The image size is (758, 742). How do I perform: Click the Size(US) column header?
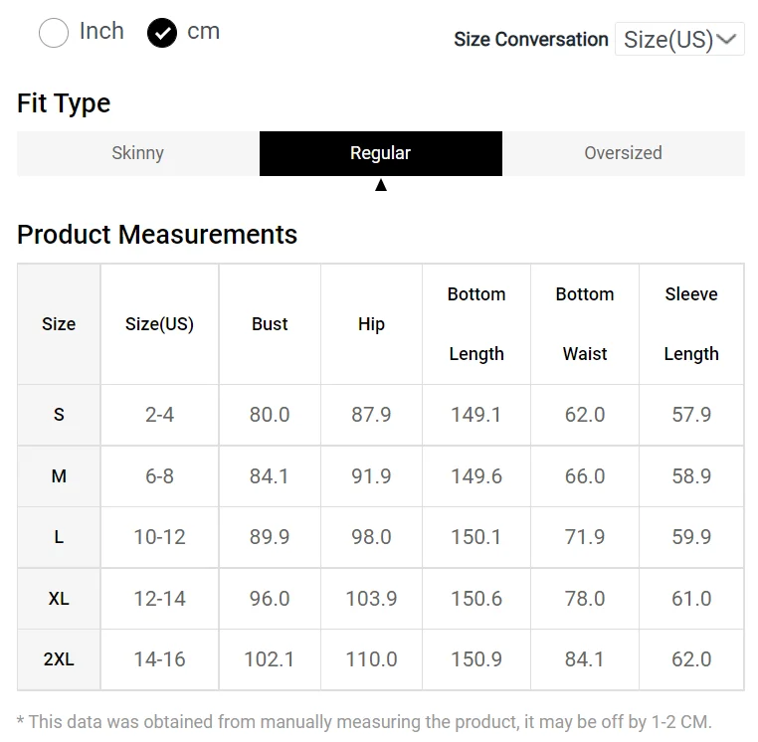point(159,324)
